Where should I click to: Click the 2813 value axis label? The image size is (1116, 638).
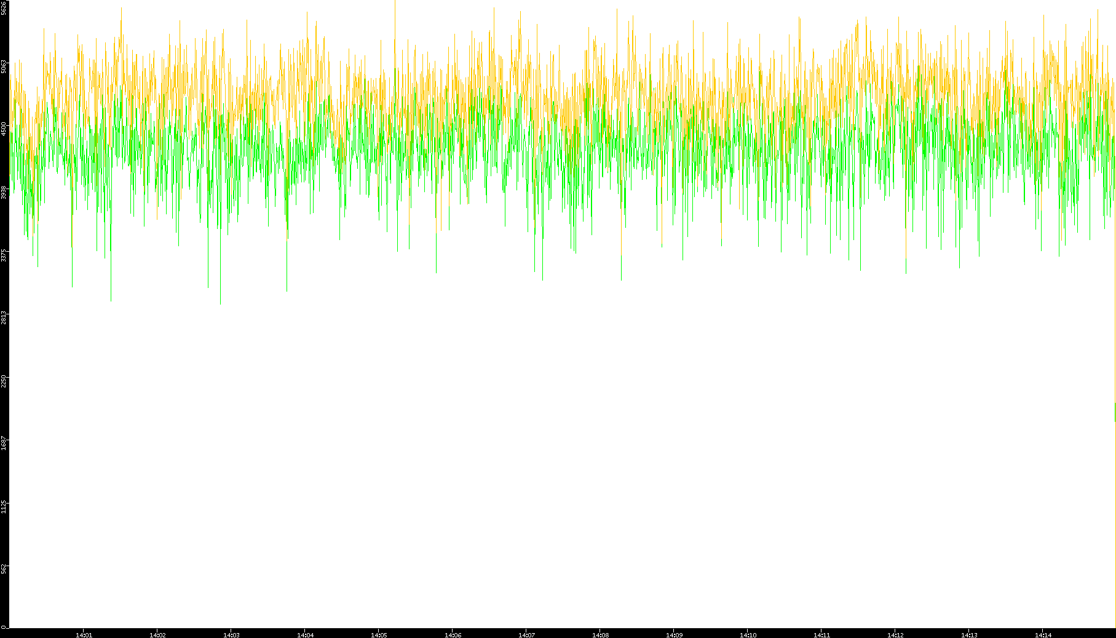[x=4, y=317]
